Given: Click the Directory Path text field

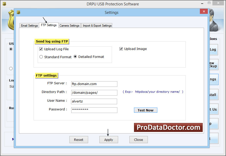Looking at the screenshot, I should click(x=94, y=92).
